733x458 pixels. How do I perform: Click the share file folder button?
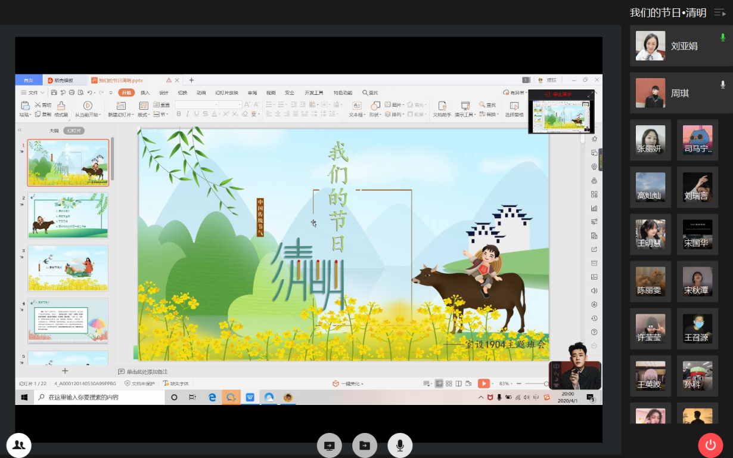(x=364, y=445)
